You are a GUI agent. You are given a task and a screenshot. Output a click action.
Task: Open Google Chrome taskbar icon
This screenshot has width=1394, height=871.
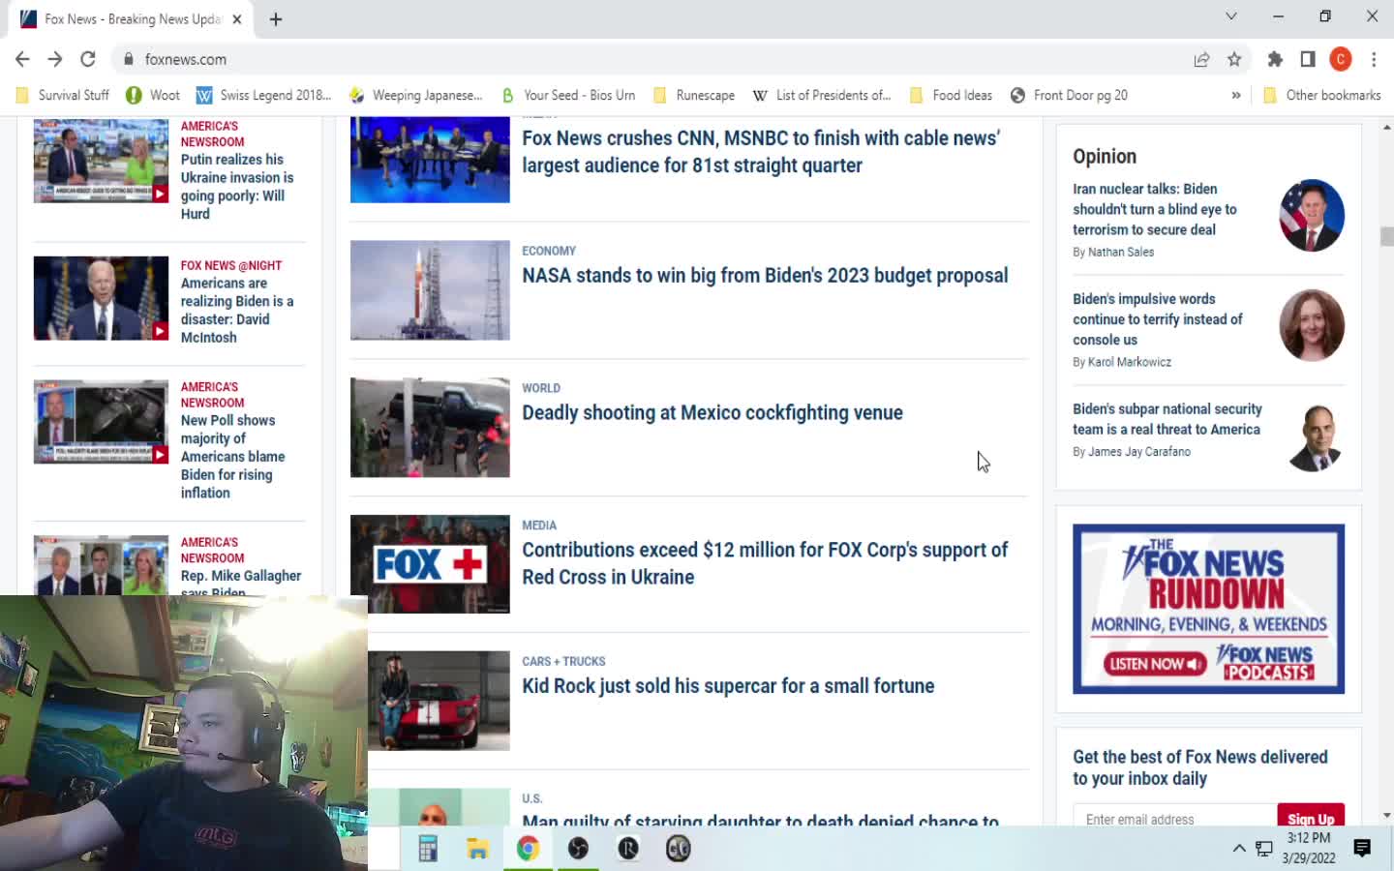coord(528,849)
